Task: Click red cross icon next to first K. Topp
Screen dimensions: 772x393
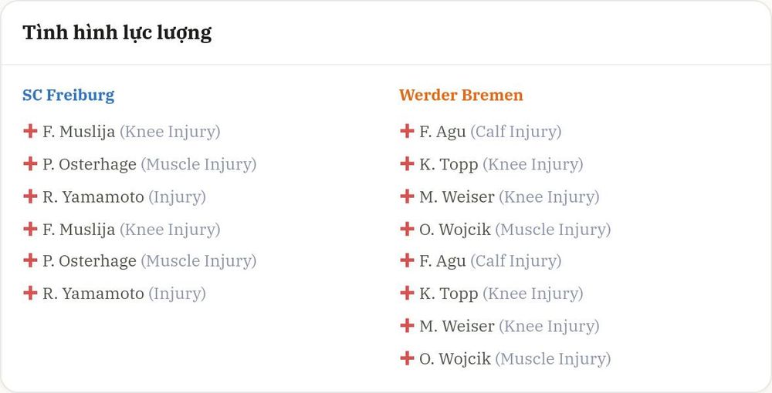Action: click(x=407, y=163)
